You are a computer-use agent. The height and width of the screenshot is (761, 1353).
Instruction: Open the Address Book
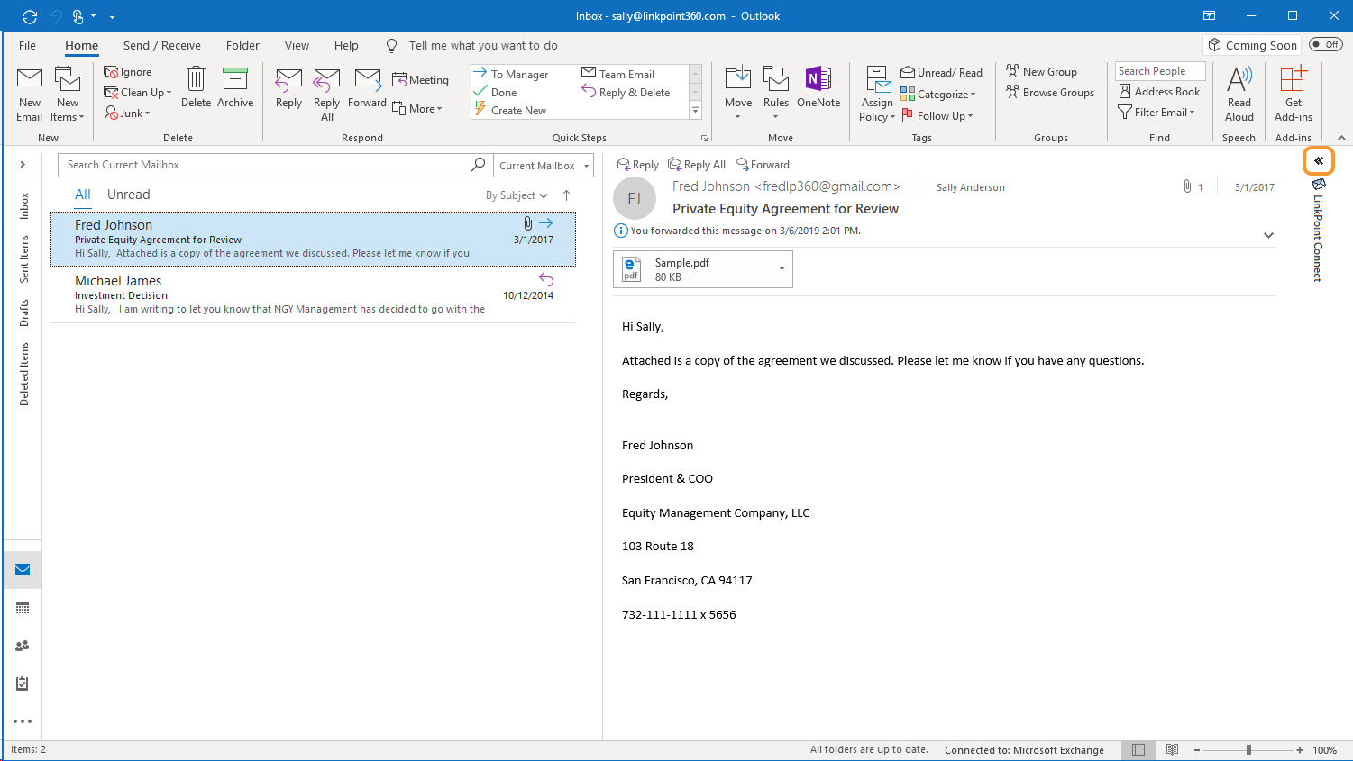coord(1159,91)
